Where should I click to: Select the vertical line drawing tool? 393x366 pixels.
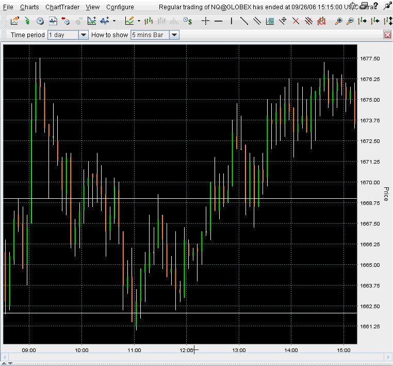pyautogui.click(x=232, y=21)
